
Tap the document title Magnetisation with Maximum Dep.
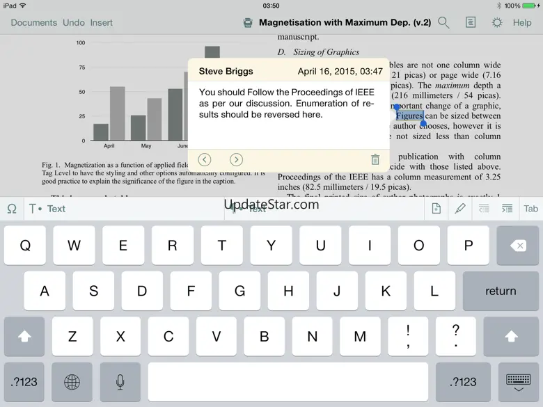(x=345, y=23)
